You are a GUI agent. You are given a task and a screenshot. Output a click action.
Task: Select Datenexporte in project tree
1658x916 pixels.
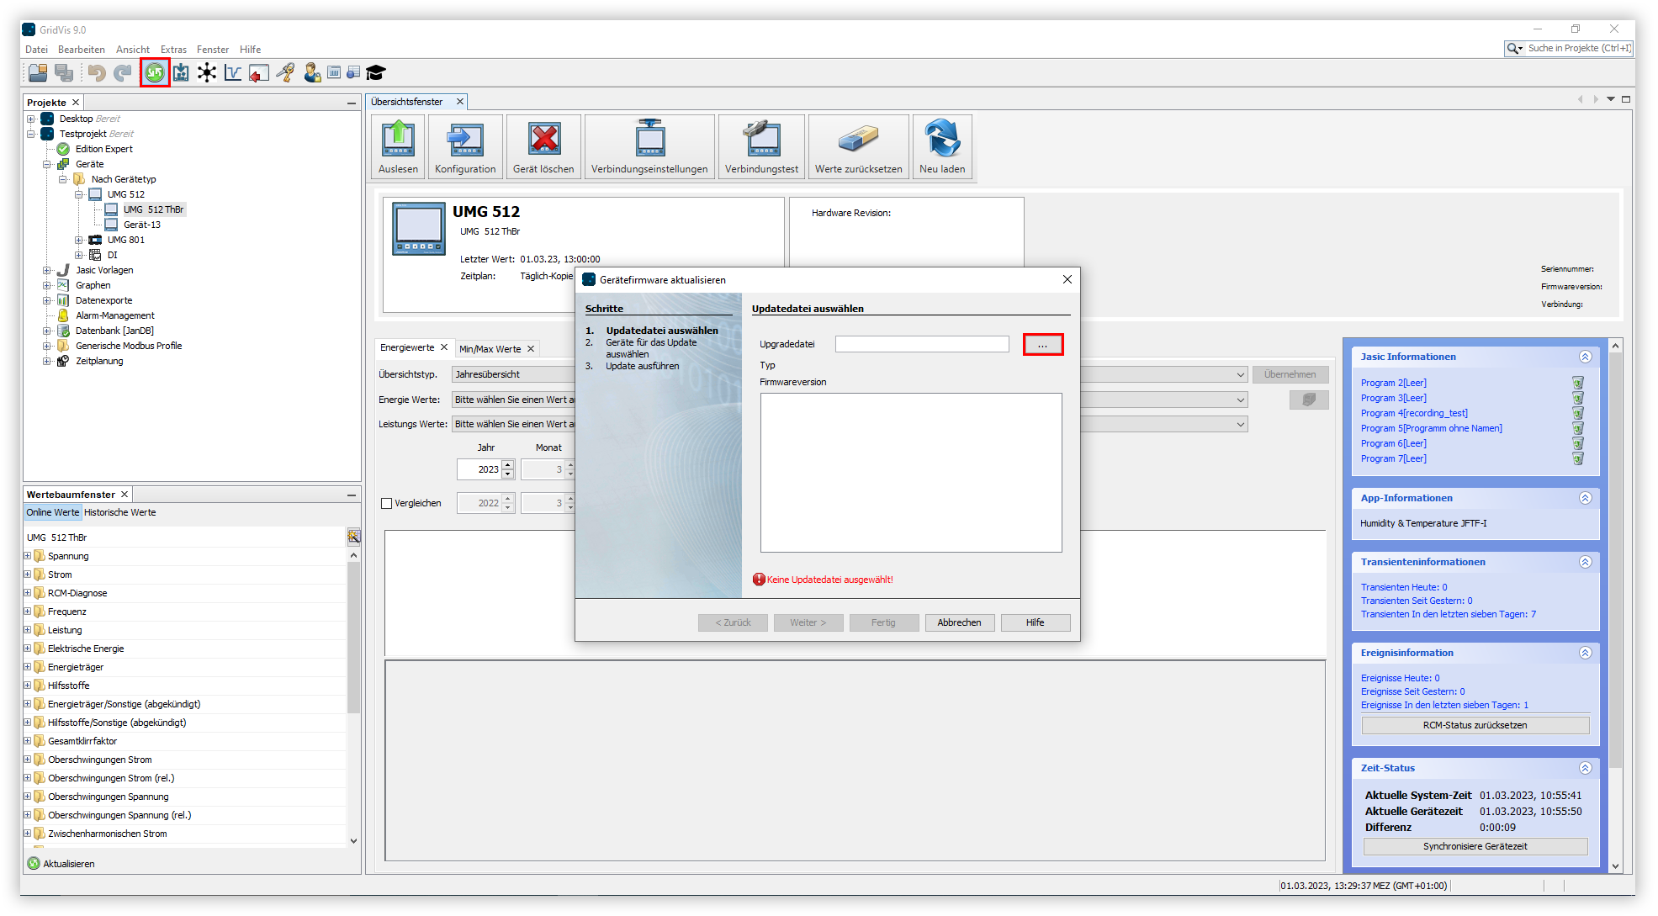click(x=104, y=300)
